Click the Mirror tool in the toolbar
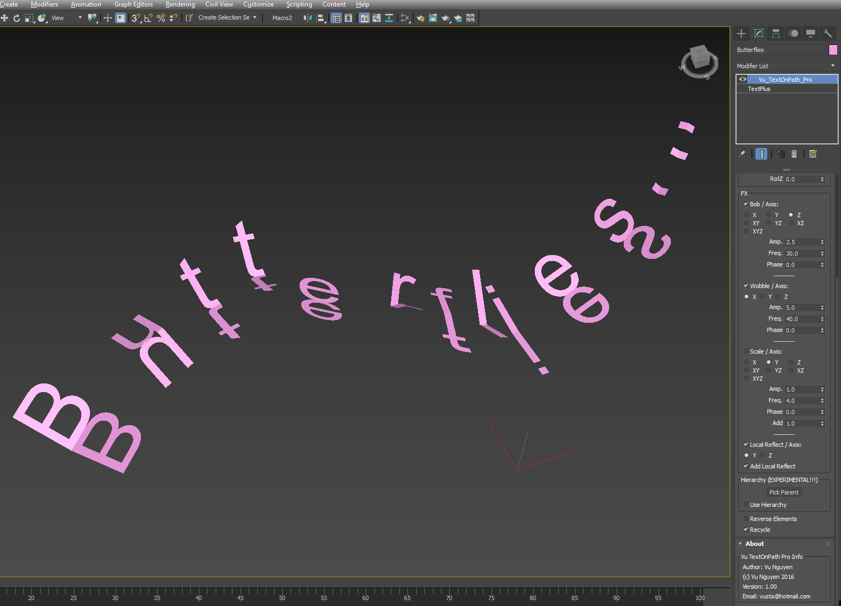Viewport: 841px width, 606px height. [308, 18]
